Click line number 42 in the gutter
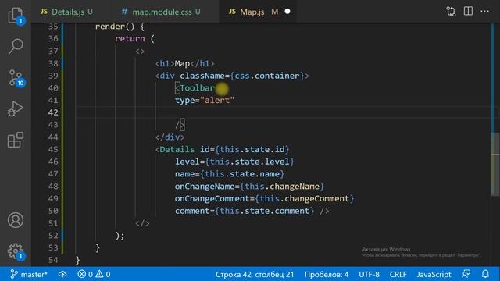This screenshot has height=281, width=500. [x=53, y=112]
